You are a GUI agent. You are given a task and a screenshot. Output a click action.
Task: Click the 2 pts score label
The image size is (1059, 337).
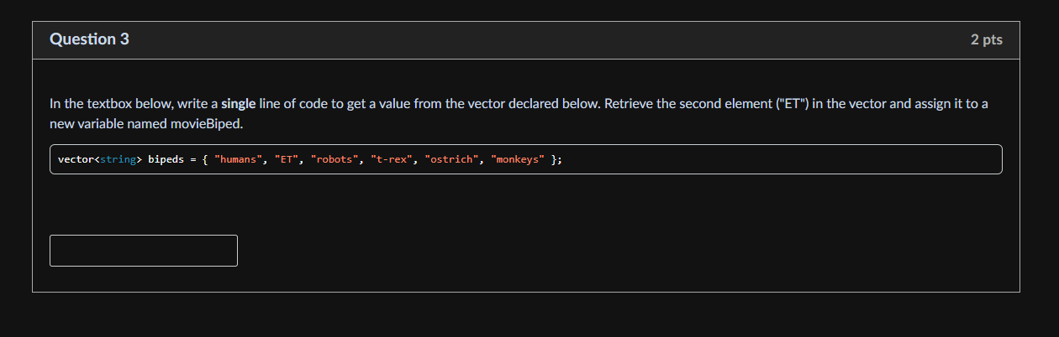(986, 39)
